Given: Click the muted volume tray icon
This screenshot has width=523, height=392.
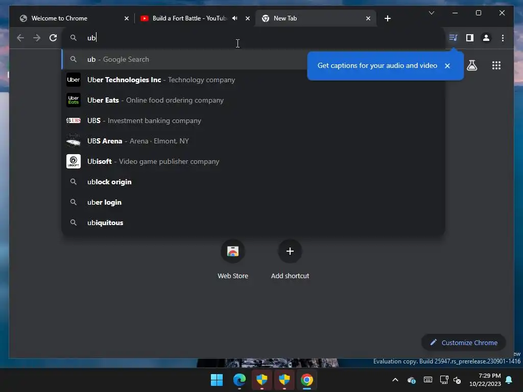Looking at the screenshot, I should click(x=457, y=380).
